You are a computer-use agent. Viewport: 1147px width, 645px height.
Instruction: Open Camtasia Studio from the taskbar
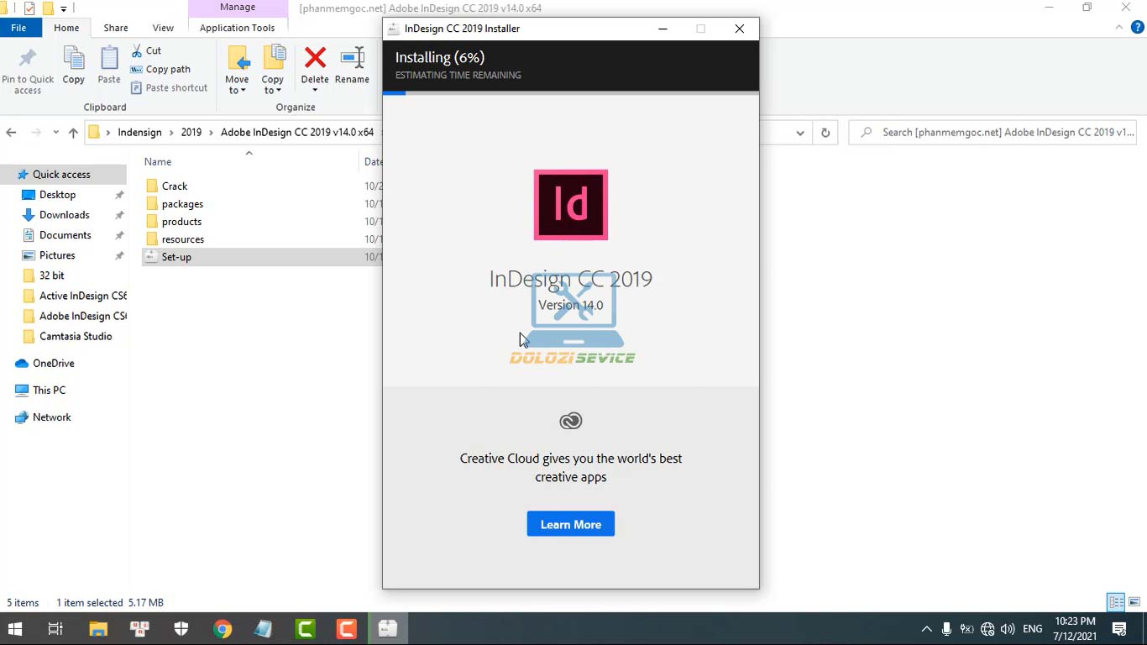pyautogui.click(x=305, y=627)
